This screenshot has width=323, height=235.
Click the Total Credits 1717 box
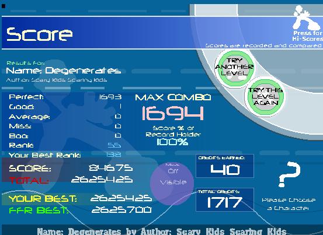[225, 199]
